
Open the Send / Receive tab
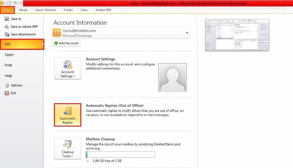click(45, 10)
